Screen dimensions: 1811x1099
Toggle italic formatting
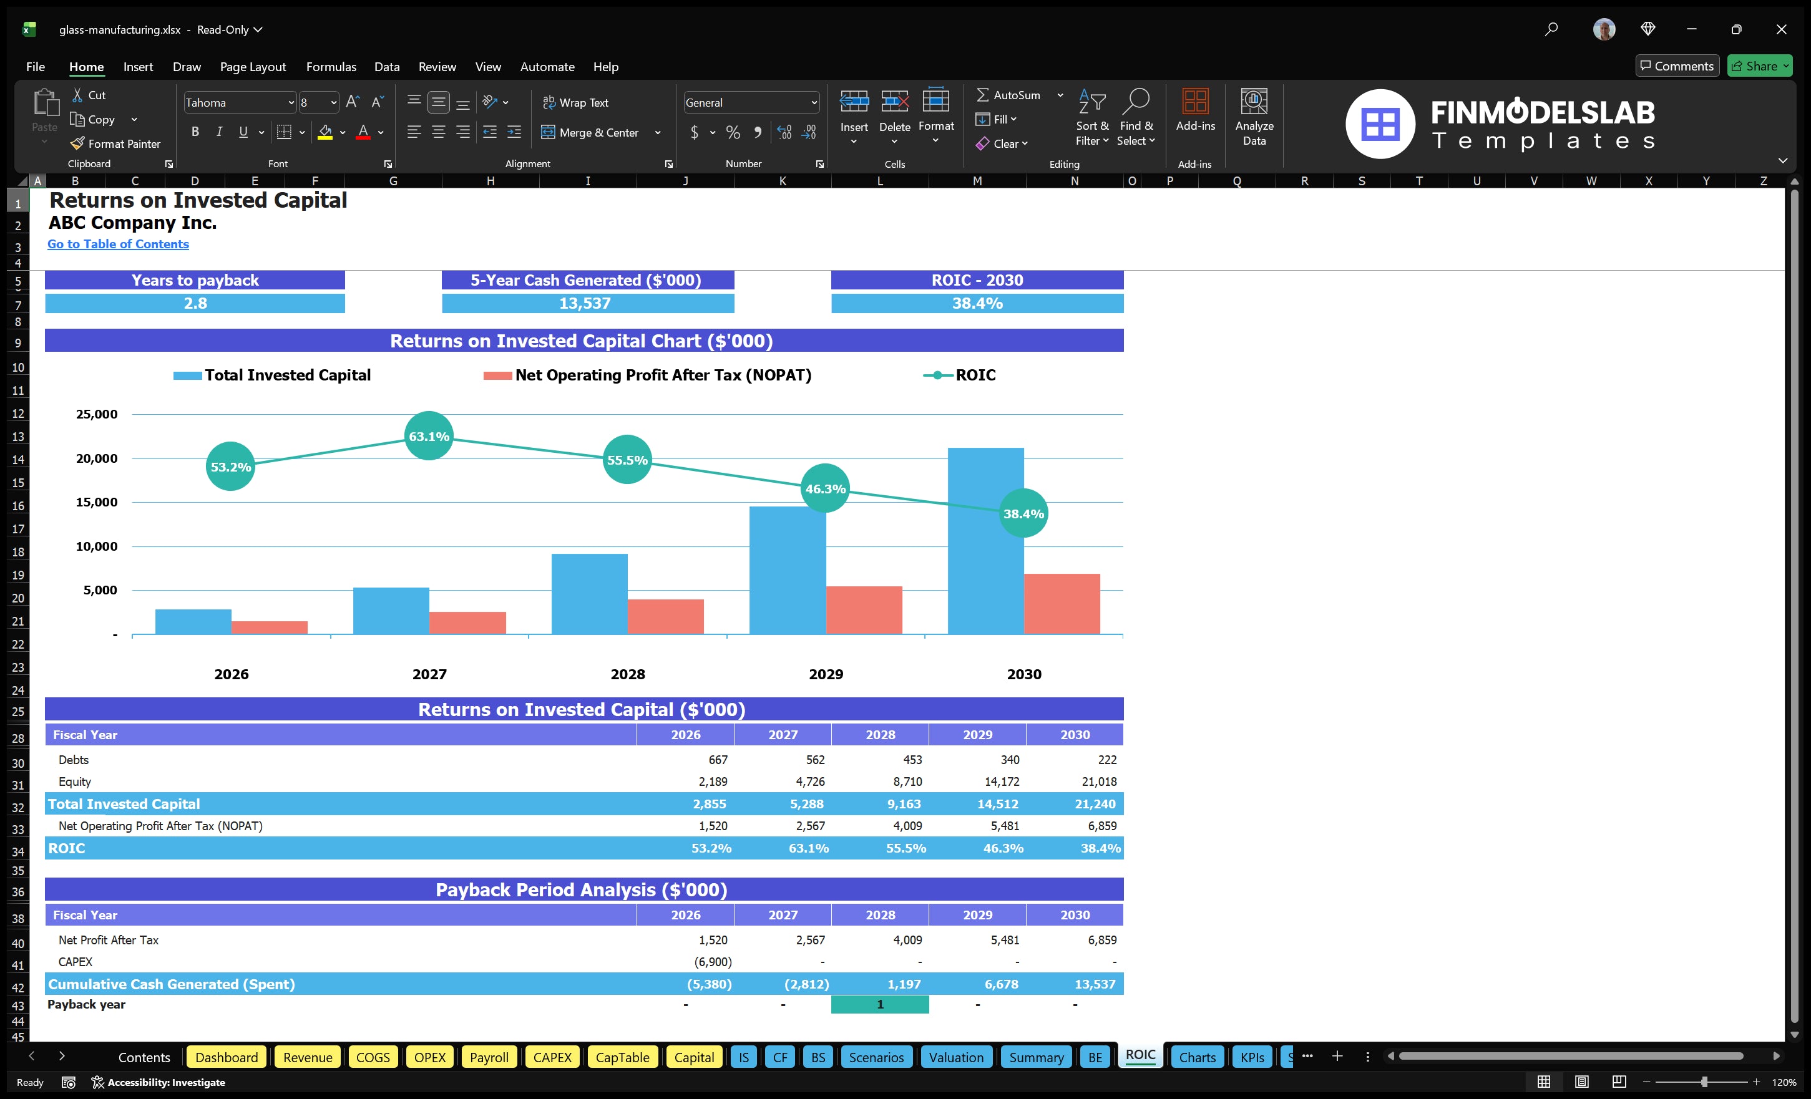pos(218,132)
